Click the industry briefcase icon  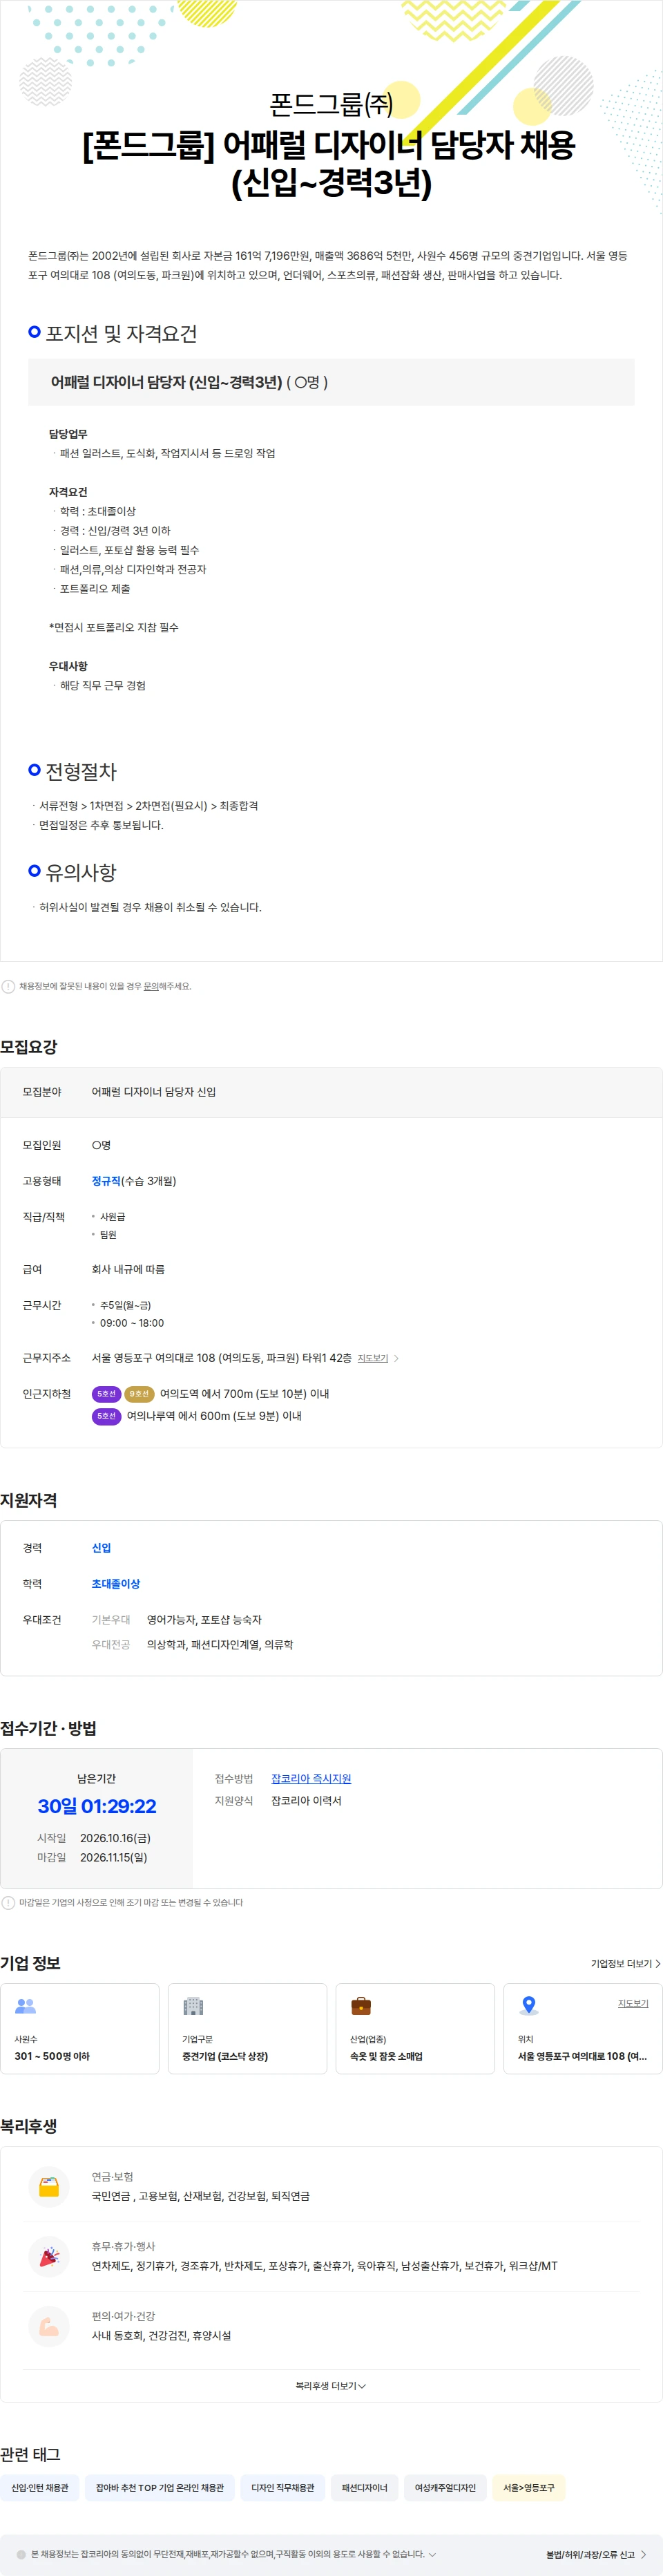tap(361, 2006)
